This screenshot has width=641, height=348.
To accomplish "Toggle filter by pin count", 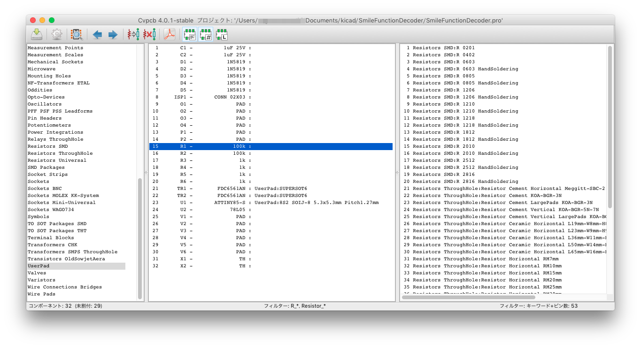I will click(x=206, y=34).
